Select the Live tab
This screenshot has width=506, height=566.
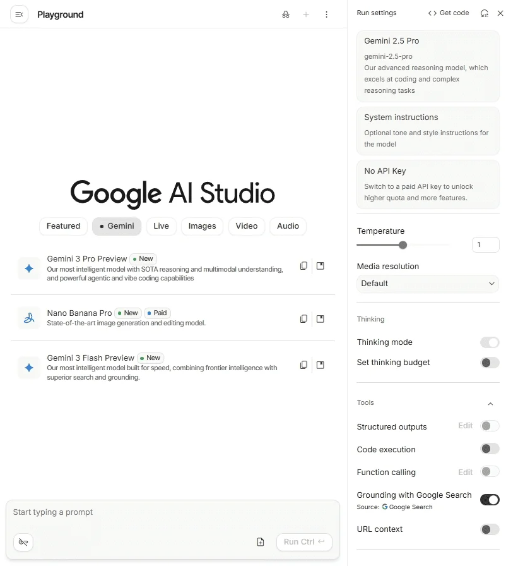(161, 226)
